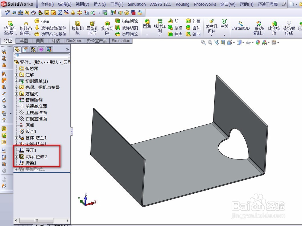Open the Hole Wizard 异型孔向导
The width and height of the screenshot is (302, 226).
[92, 28]
